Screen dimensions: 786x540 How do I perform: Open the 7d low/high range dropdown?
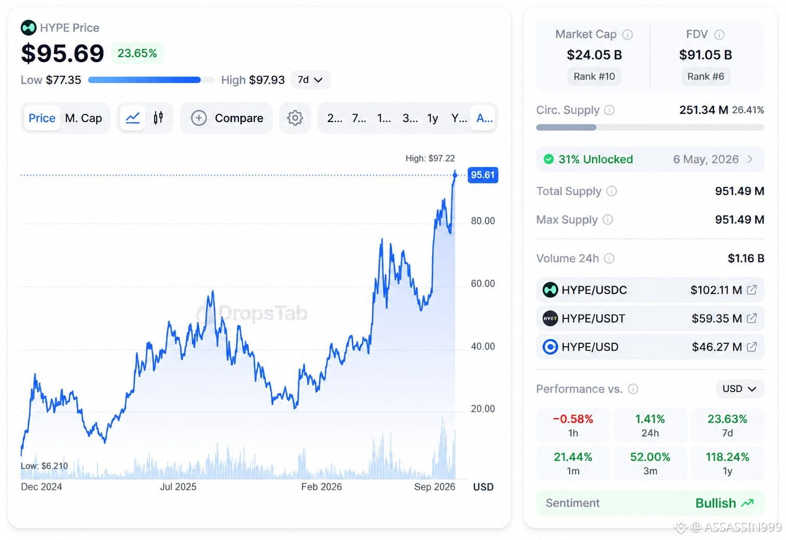pos(310,79)
